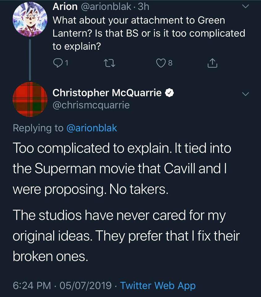Open Arion's anime profile avatar
261x297 pixels.
30,19
